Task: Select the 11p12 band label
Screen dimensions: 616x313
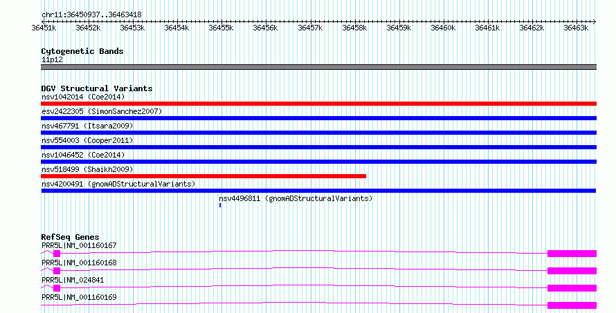Action: point(52,59)
